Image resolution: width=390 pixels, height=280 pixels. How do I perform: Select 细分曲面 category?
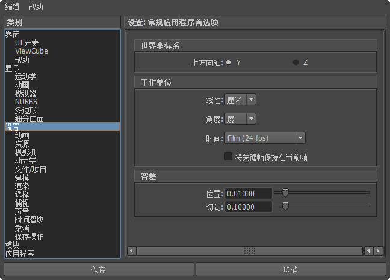[x=62, y=119]
